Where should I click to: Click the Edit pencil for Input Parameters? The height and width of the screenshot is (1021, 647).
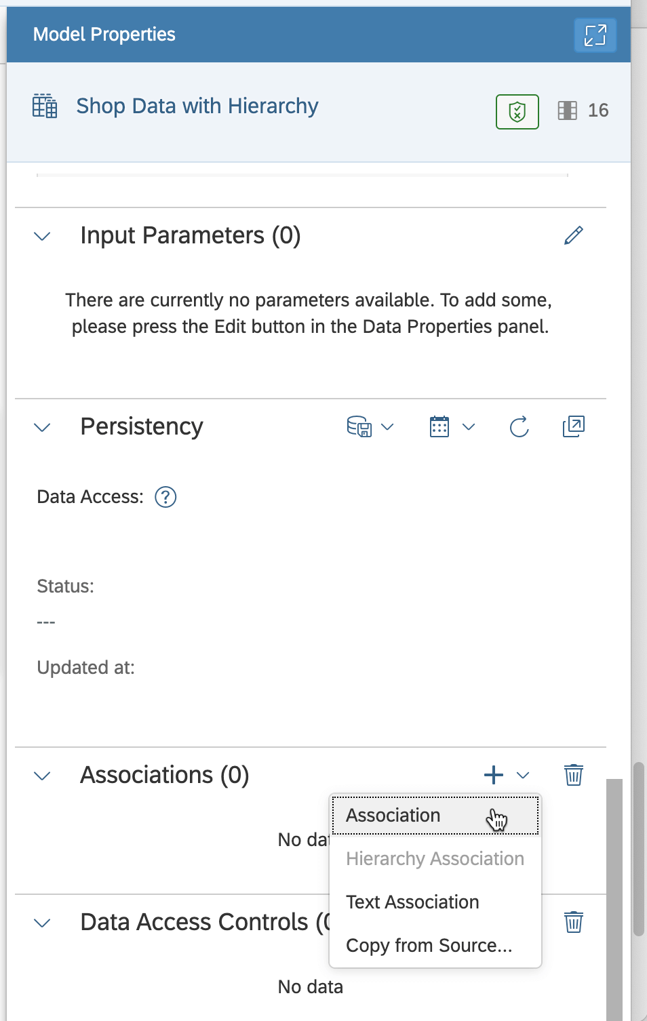(573, 235)
